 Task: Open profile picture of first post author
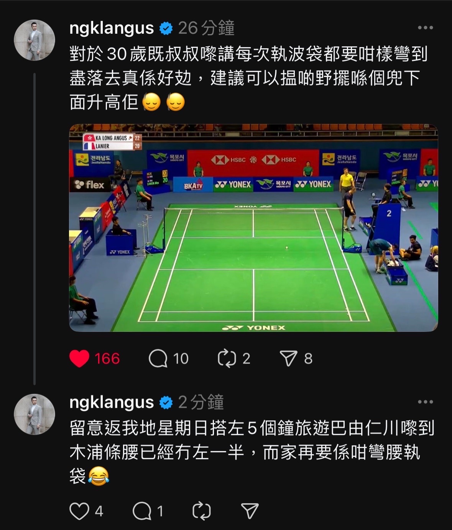tap(35, 40)
